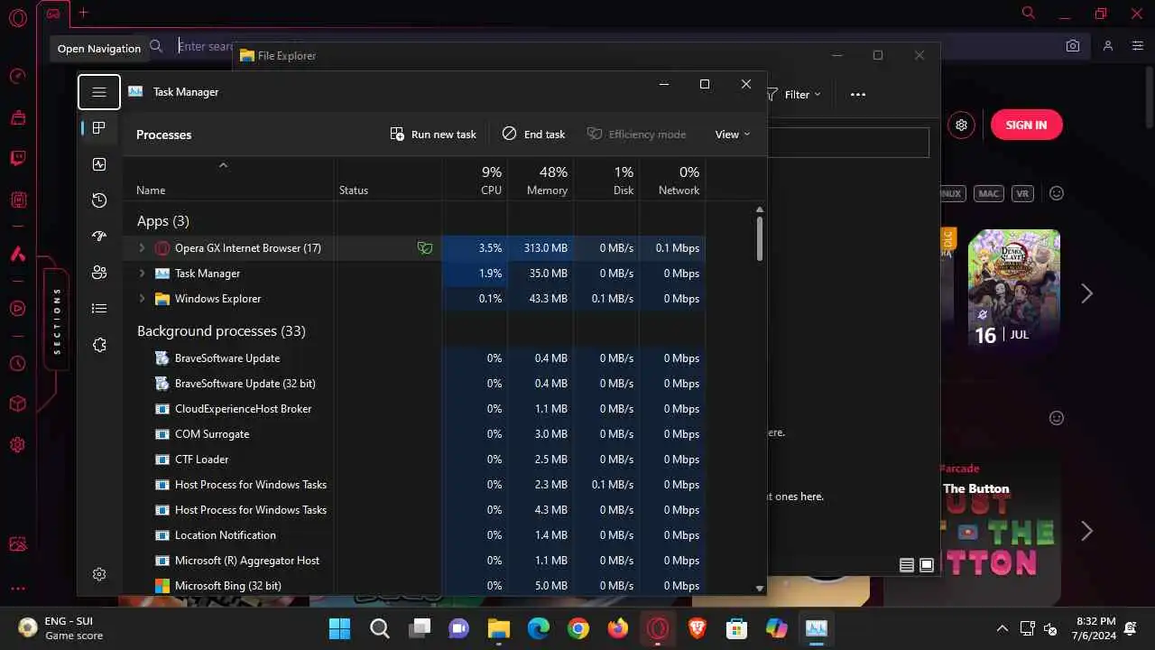Open Opera GX sidebar settings gear
1155x650 pixels.
tap(17, 445)
